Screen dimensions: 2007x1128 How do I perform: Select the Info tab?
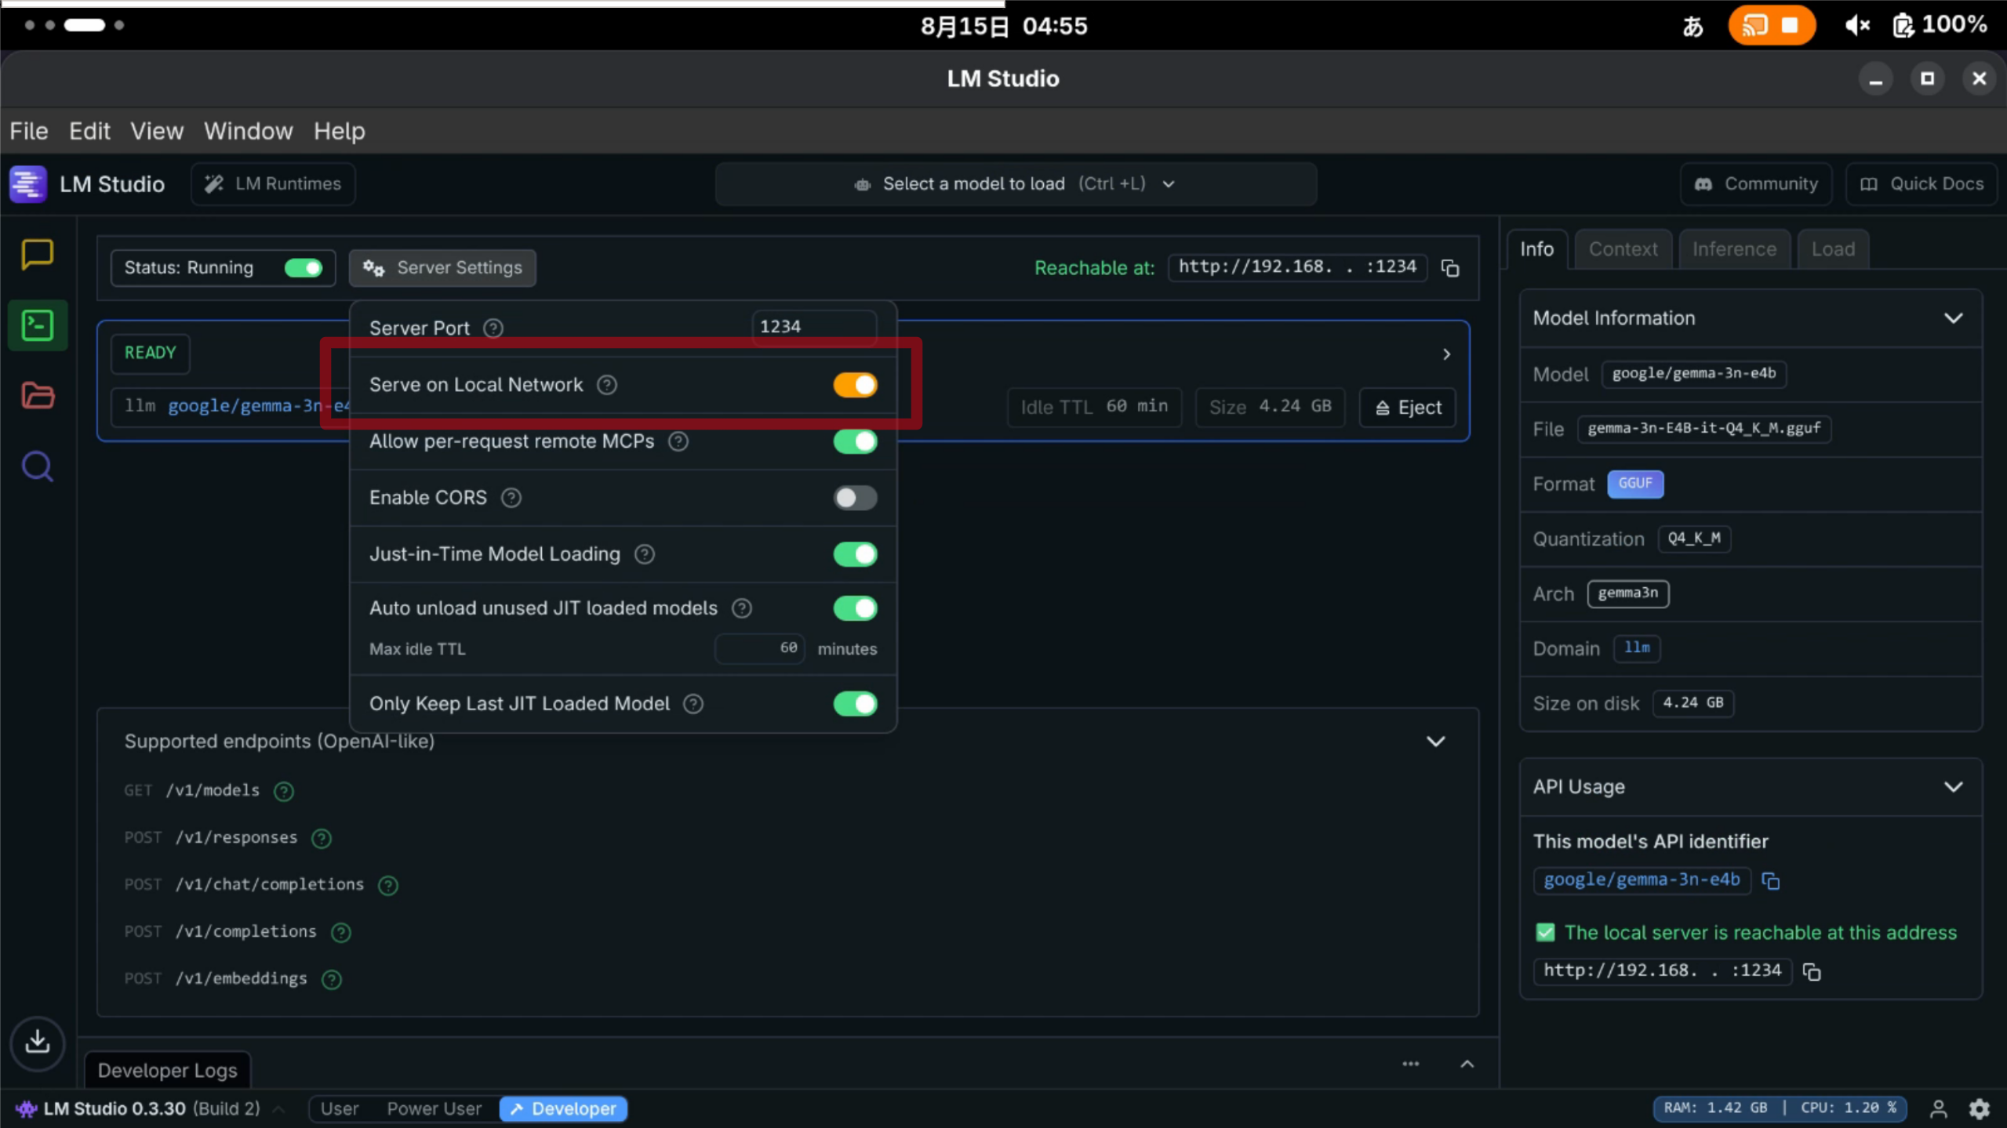pos(1536,249)
